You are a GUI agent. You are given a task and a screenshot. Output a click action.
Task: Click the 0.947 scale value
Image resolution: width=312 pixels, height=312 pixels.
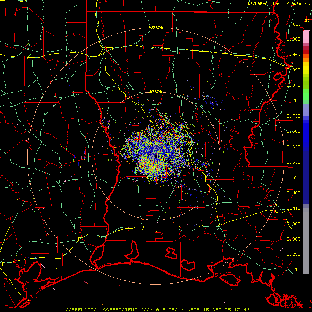coord(294,54)
